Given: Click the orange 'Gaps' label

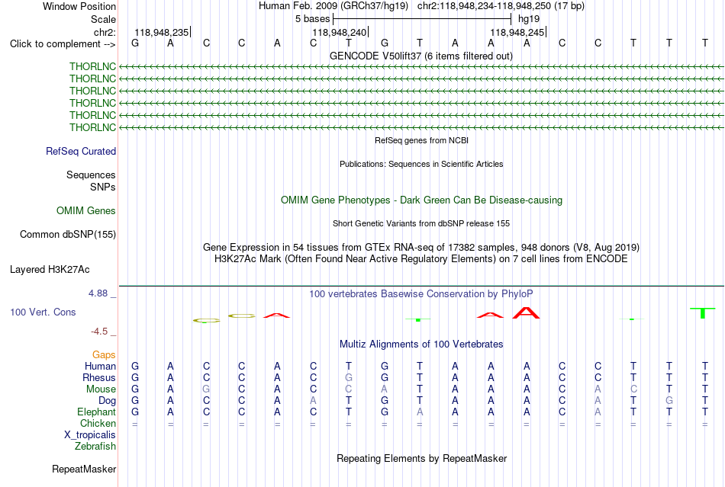Looking at the screenshot, I should tap(104, 354).
